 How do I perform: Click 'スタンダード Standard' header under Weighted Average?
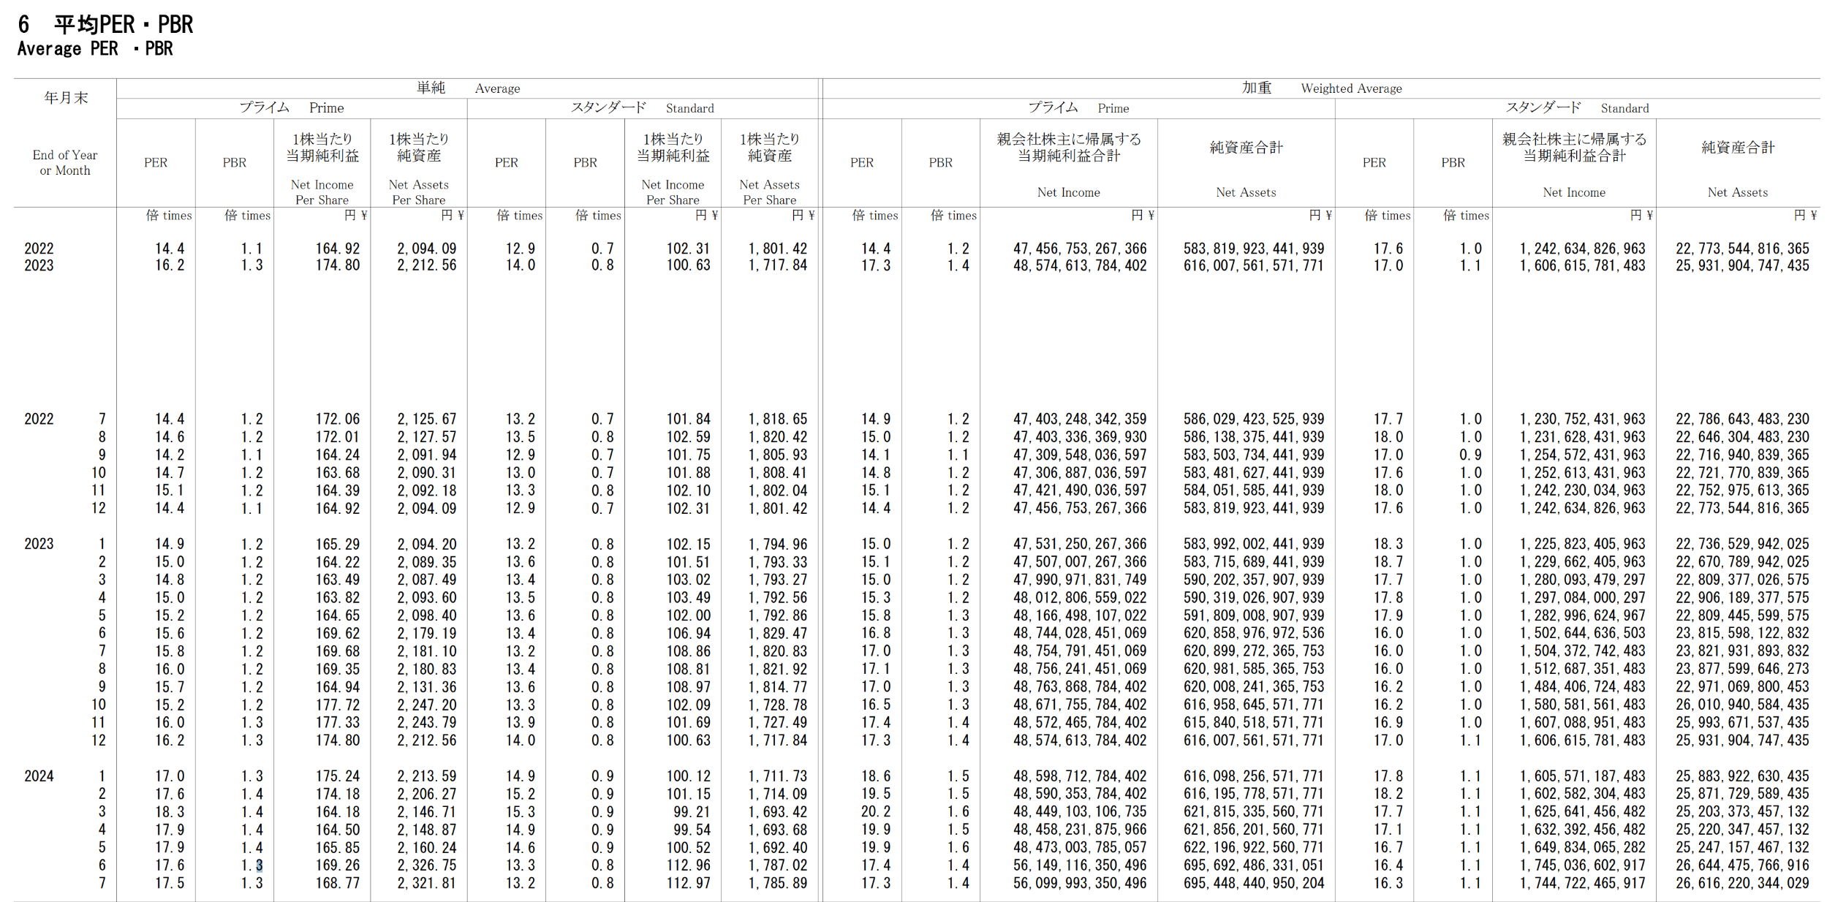click(x=1577, y=107)
